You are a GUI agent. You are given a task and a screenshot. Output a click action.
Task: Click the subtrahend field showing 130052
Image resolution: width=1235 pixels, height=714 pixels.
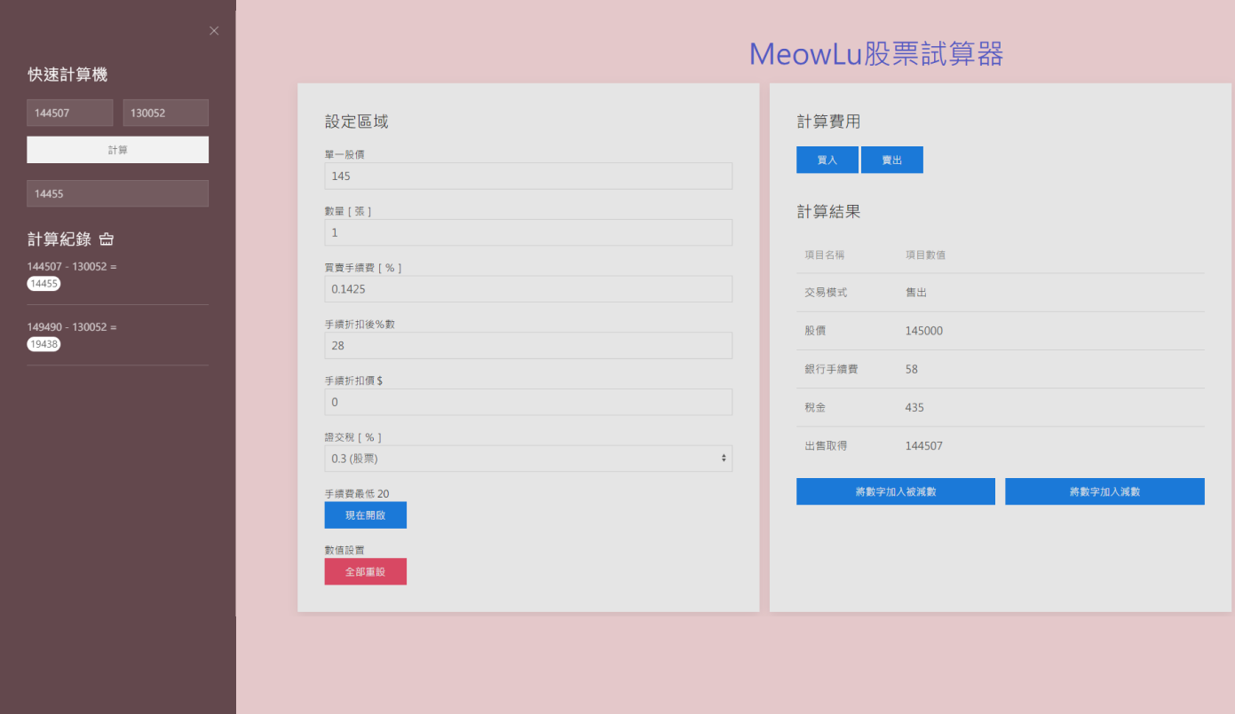tap(166, 113)
